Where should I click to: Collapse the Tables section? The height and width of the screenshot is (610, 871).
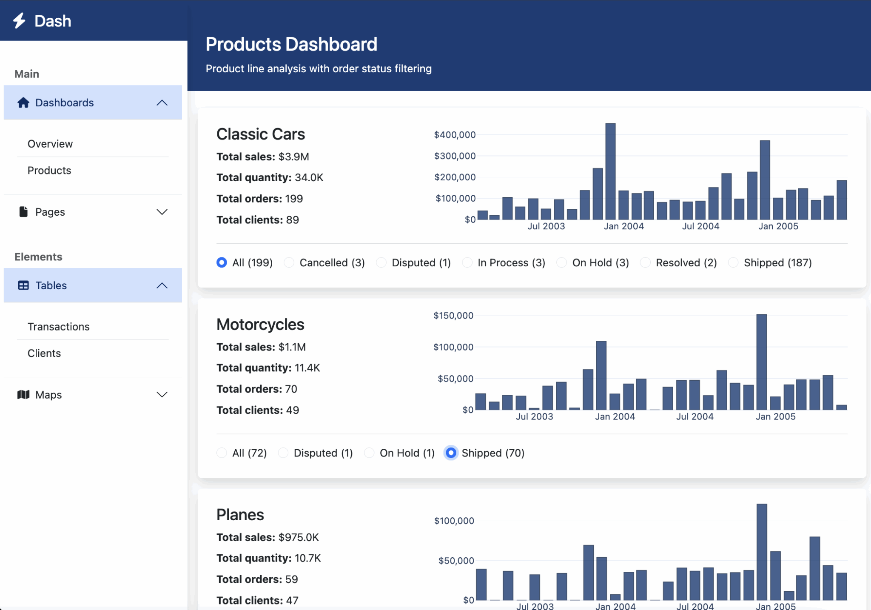pyautogui.click(x=161, y=285)
